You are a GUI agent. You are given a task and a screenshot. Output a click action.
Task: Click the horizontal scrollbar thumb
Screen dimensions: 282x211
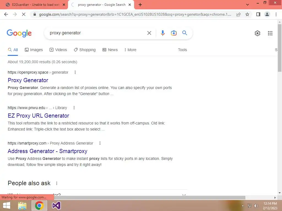(150, 198)
